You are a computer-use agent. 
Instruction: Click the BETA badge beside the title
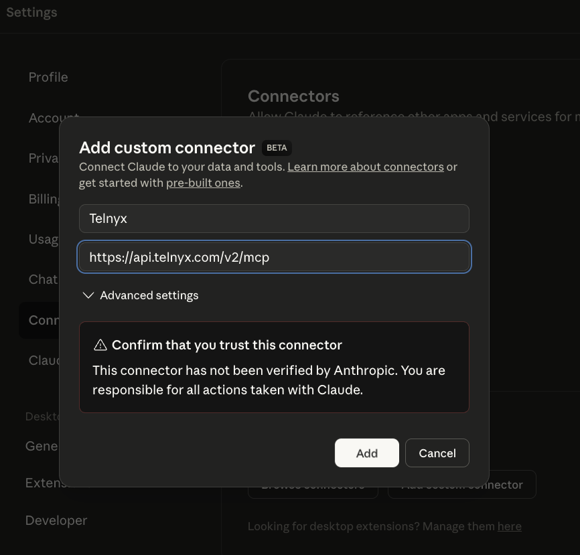click(277, 148)
